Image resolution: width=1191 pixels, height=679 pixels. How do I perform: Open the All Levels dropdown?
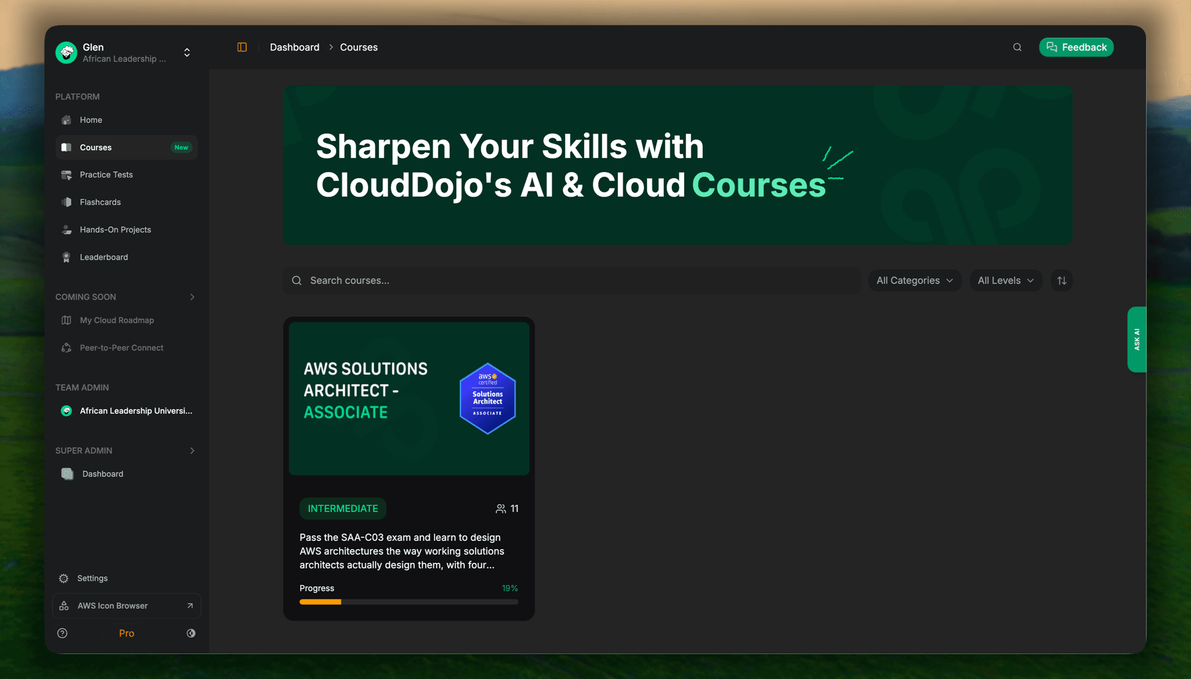1006,281
